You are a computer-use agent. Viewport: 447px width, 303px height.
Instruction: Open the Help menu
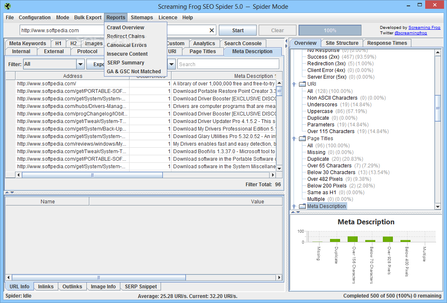coord(187,17)
